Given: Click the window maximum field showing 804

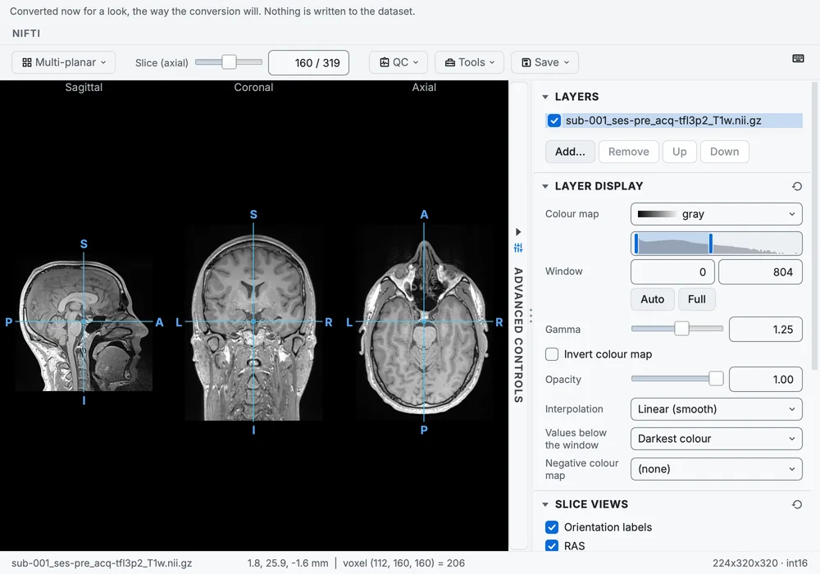Looking at the screenshot, I should point(760,272).
